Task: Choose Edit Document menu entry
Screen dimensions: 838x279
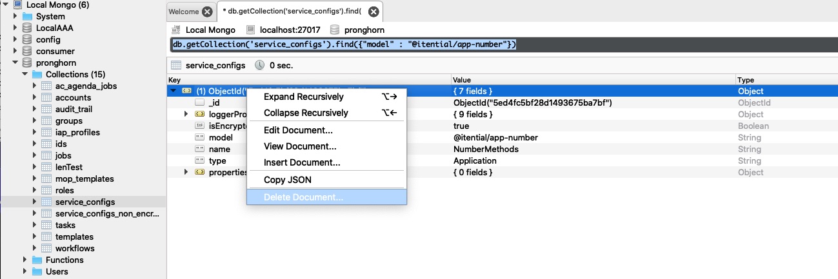Action: tap(298, 130)
